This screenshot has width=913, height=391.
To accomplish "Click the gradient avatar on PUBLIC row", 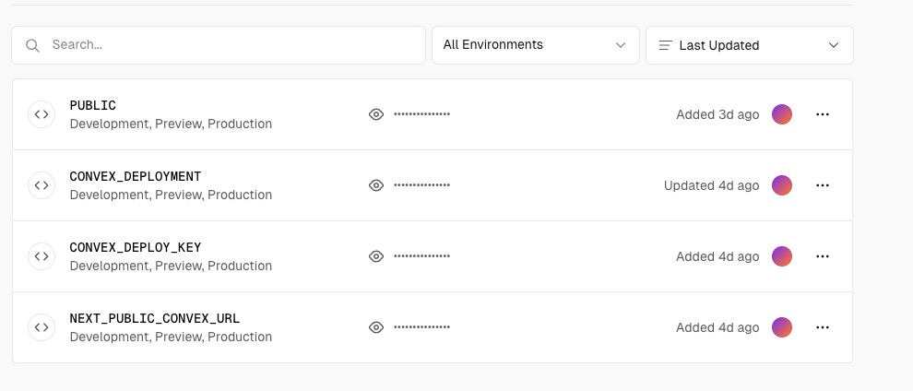I will coord(782,114).
